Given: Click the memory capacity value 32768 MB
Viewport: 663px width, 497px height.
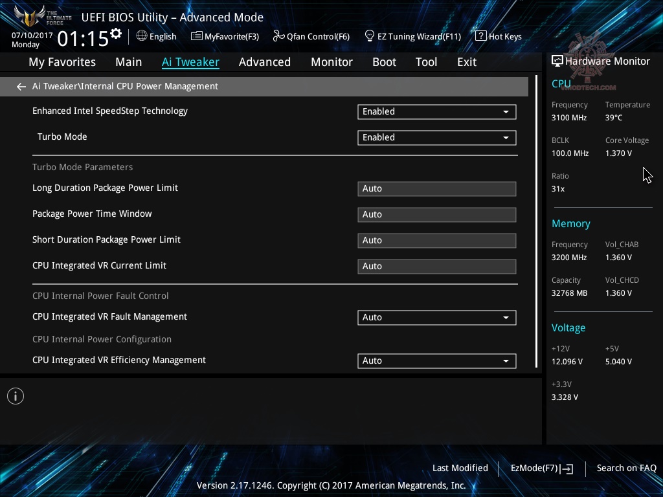Looking at the screenshot, I should click(x=569, y=293).
